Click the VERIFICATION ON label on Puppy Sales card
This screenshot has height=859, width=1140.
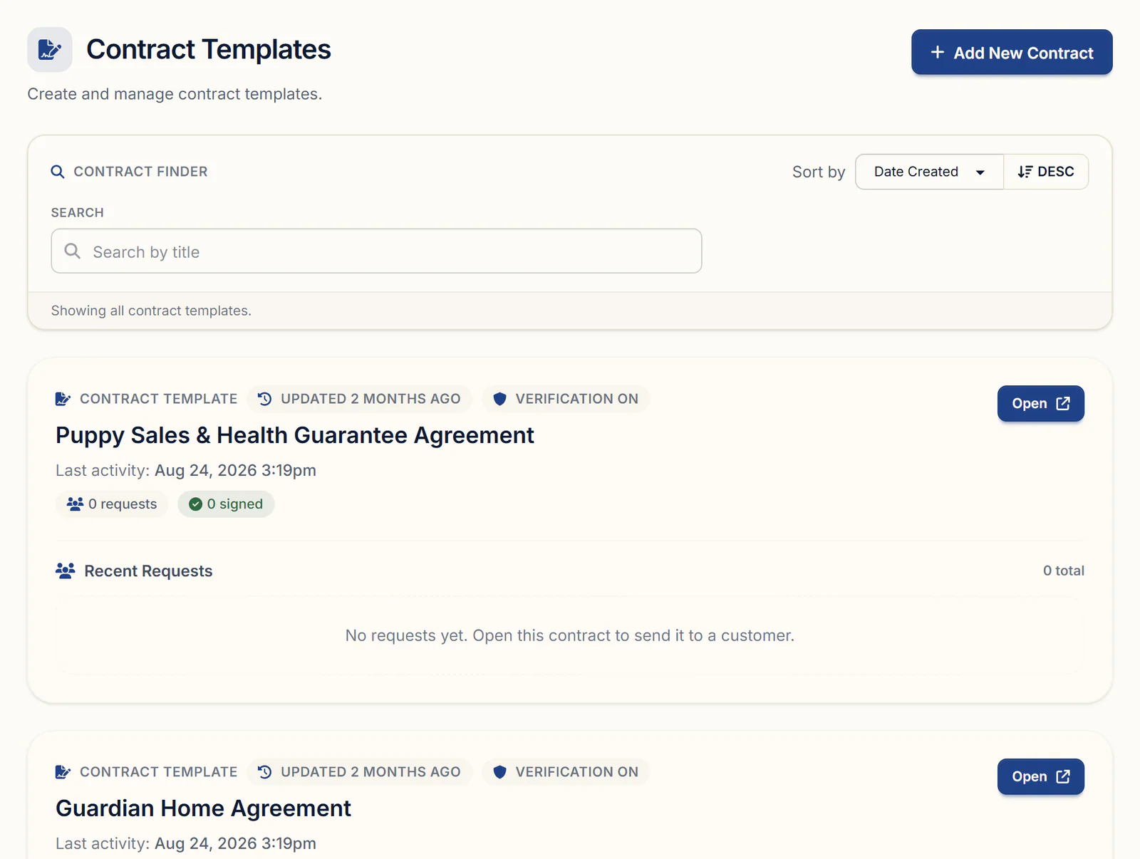point(577,399)
